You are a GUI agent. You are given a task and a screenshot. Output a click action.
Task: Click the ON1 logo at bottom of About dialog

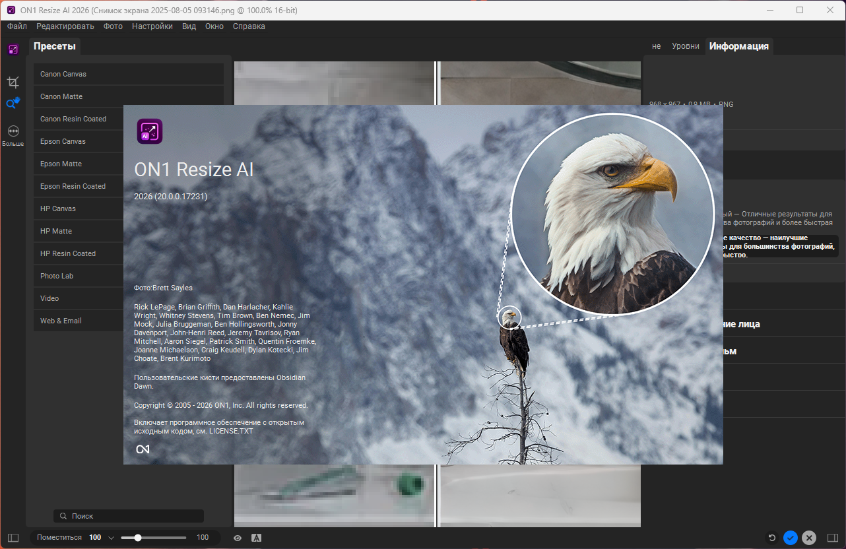pyautogui.click(x=143, y=449)
